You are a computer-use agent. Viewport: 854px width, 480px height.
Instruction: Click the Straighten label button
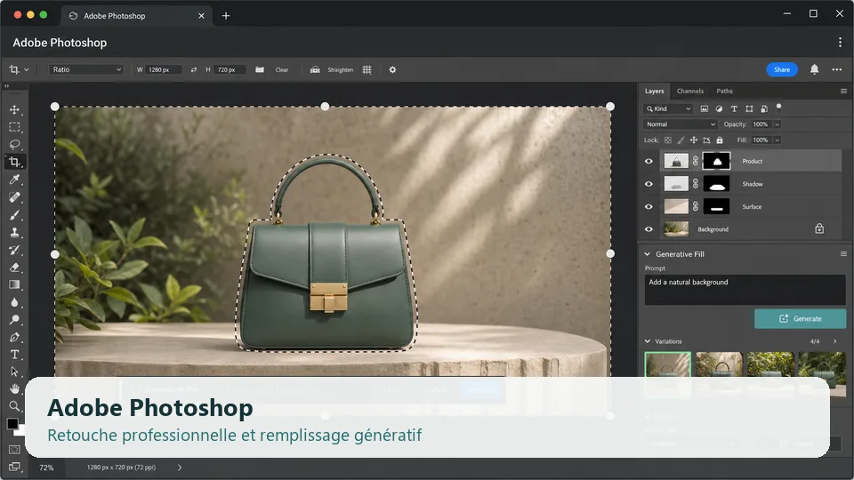click(341, 69)
